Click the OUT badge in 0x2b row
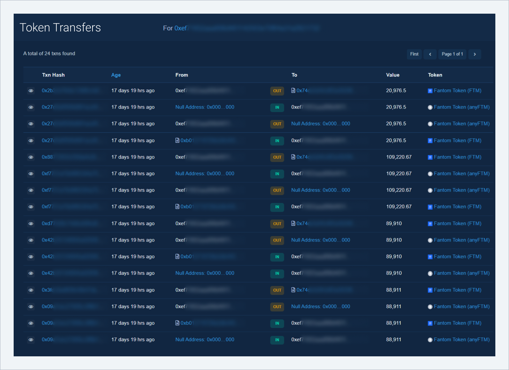509x370 pixels. point(277,91)
